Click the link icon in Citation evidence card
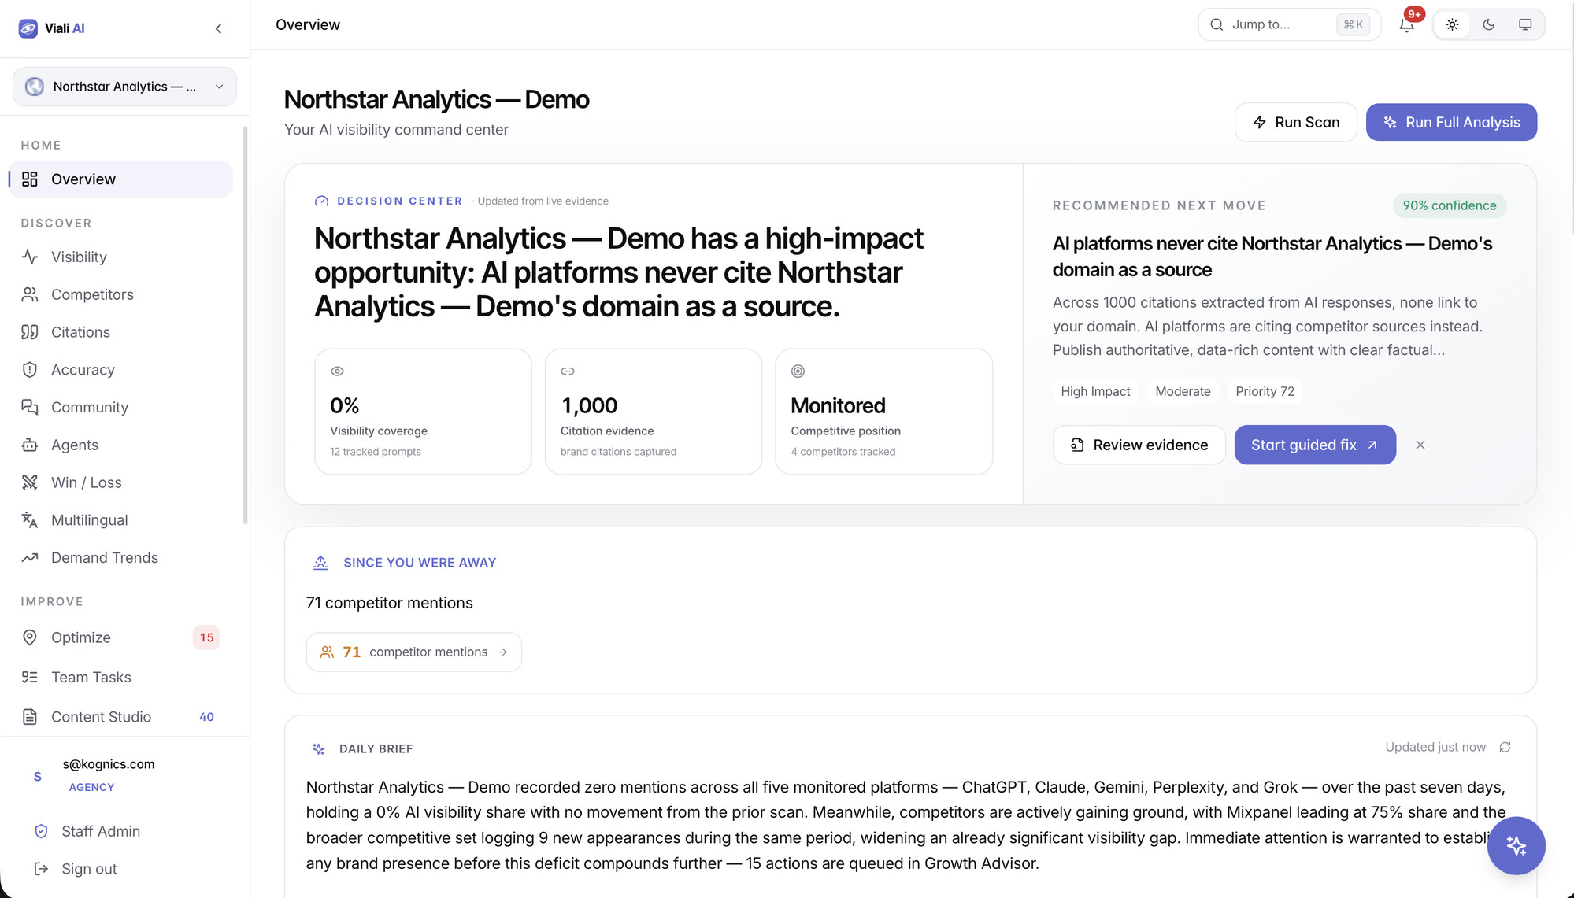 (x=568, y=371)
